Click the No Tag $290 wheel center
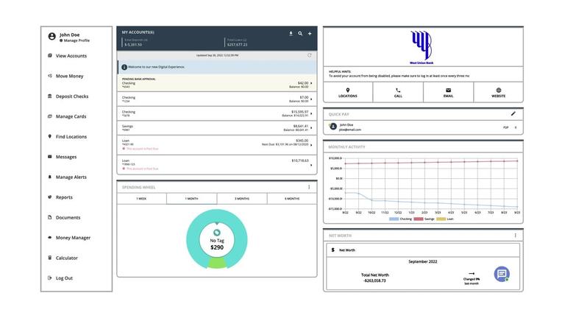 pos(217,240)
